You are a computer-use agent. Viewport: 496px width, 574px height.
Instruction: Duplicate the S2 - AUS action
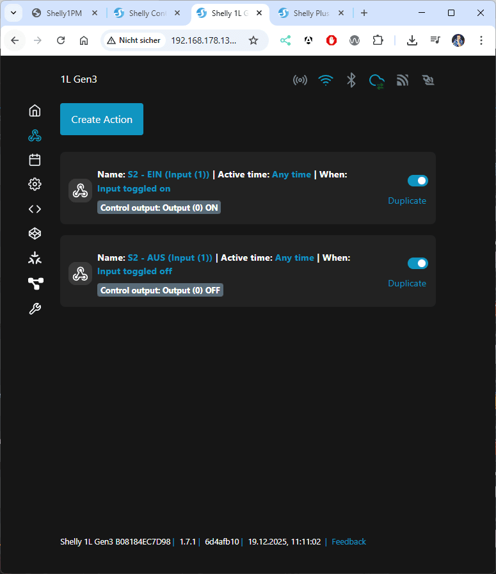click(x=406, y=283)
